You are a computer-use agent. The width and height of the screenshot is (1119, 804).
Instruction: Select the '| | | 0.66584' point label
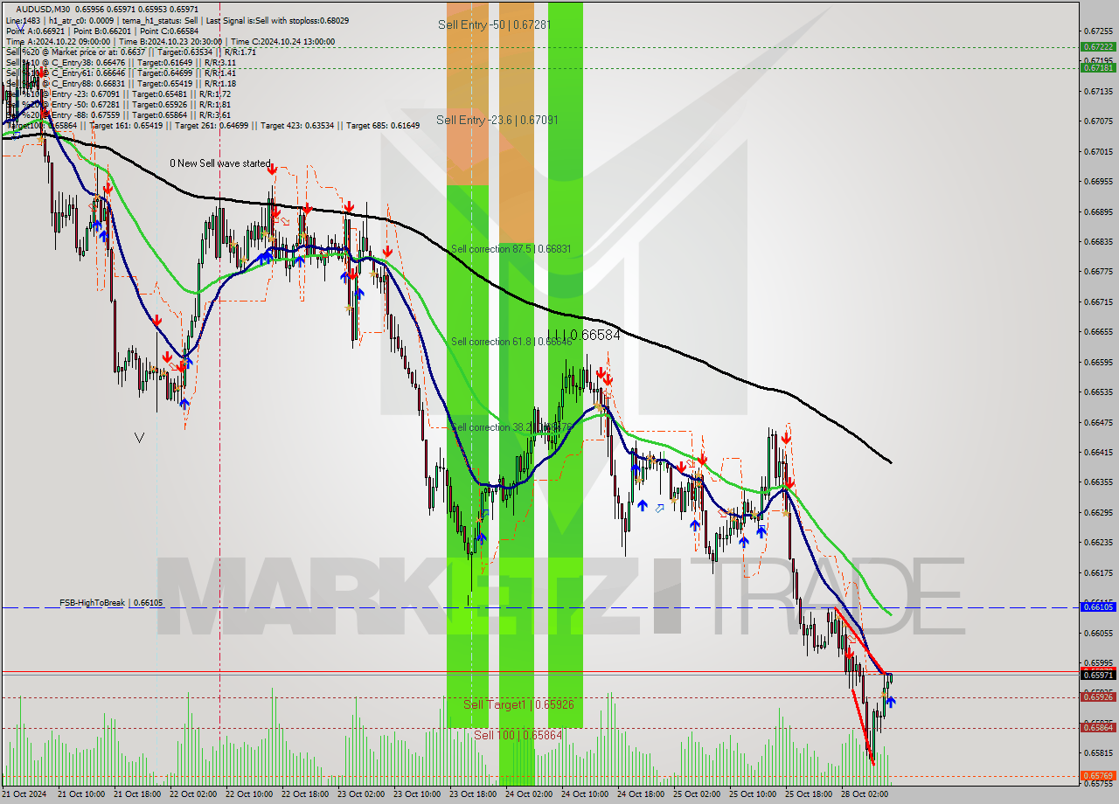584,335
